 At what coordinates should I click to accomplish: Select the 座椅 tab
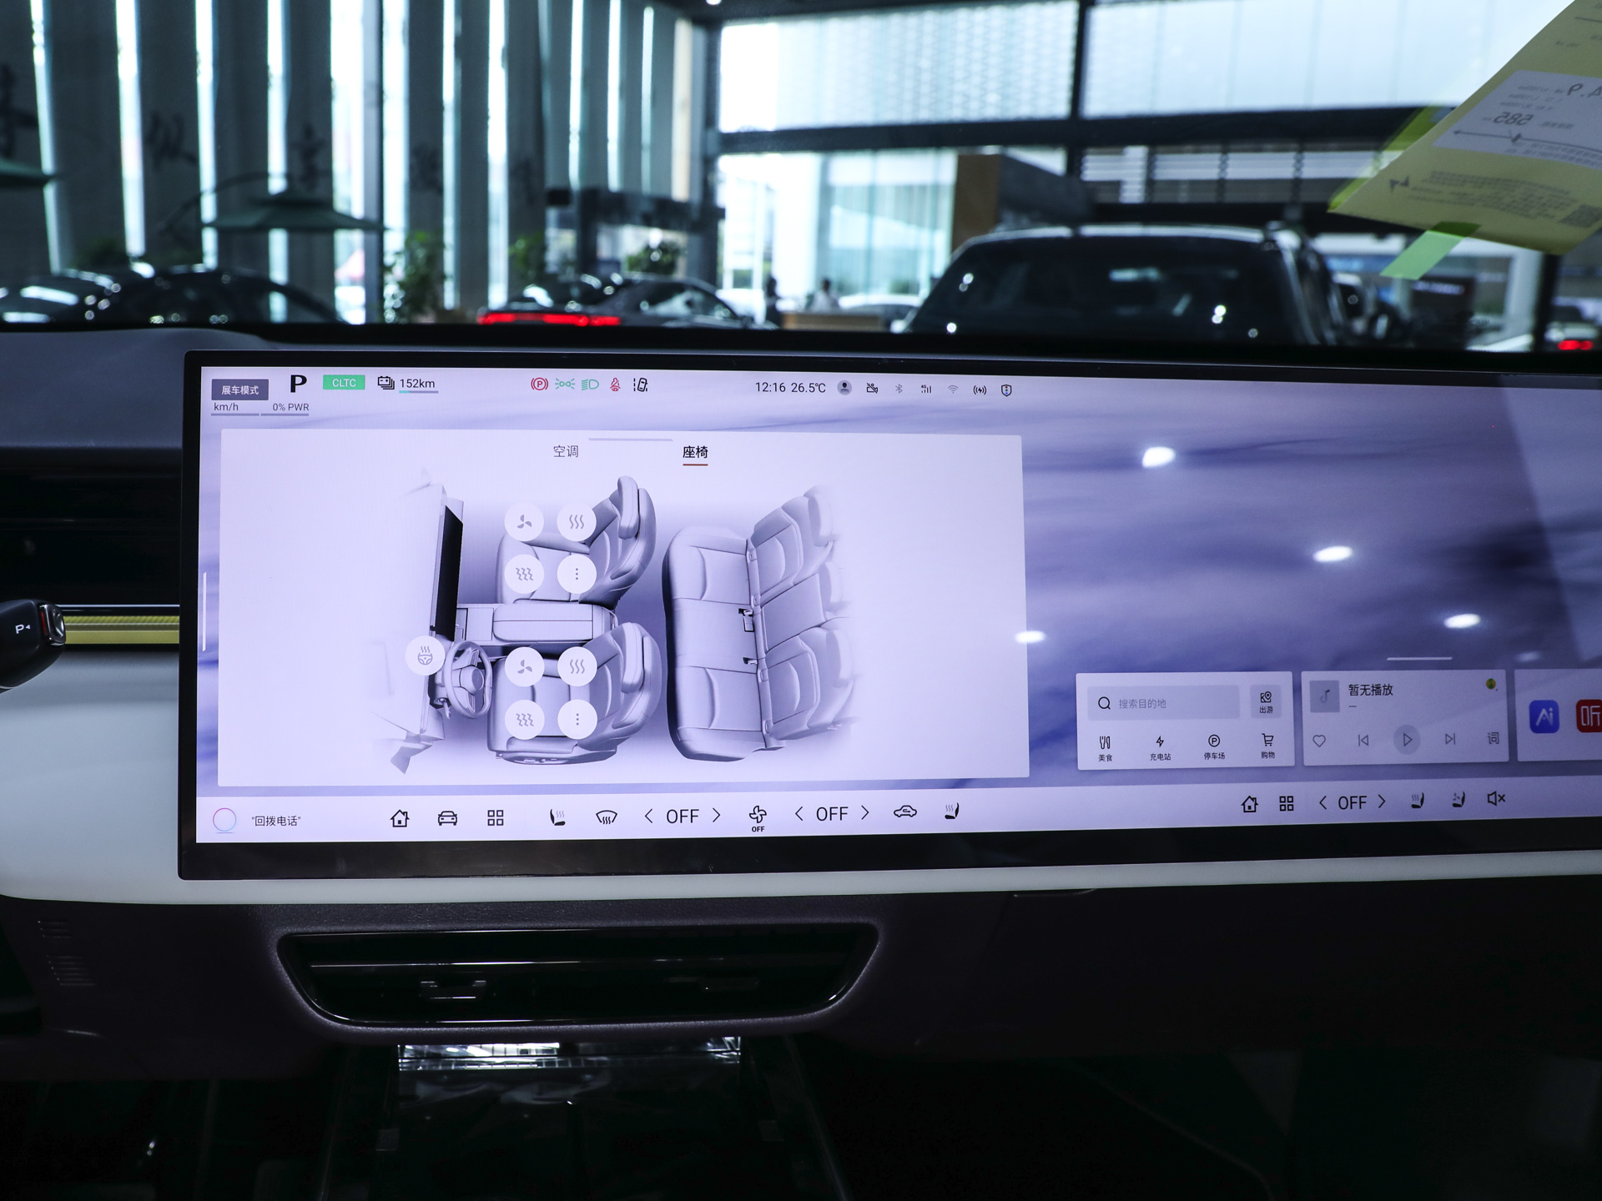tap(695, 452)
